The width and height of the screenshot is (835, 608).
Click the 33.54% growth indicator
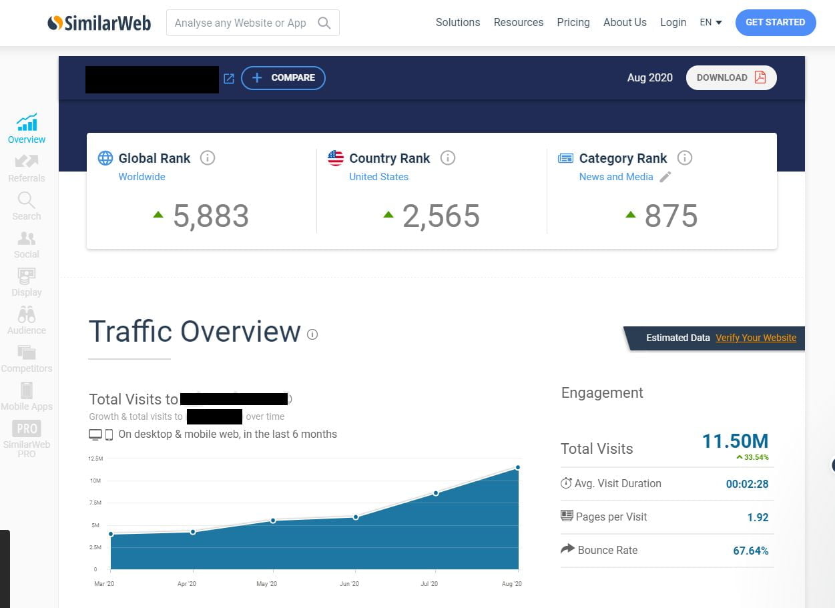click(752, 457)
